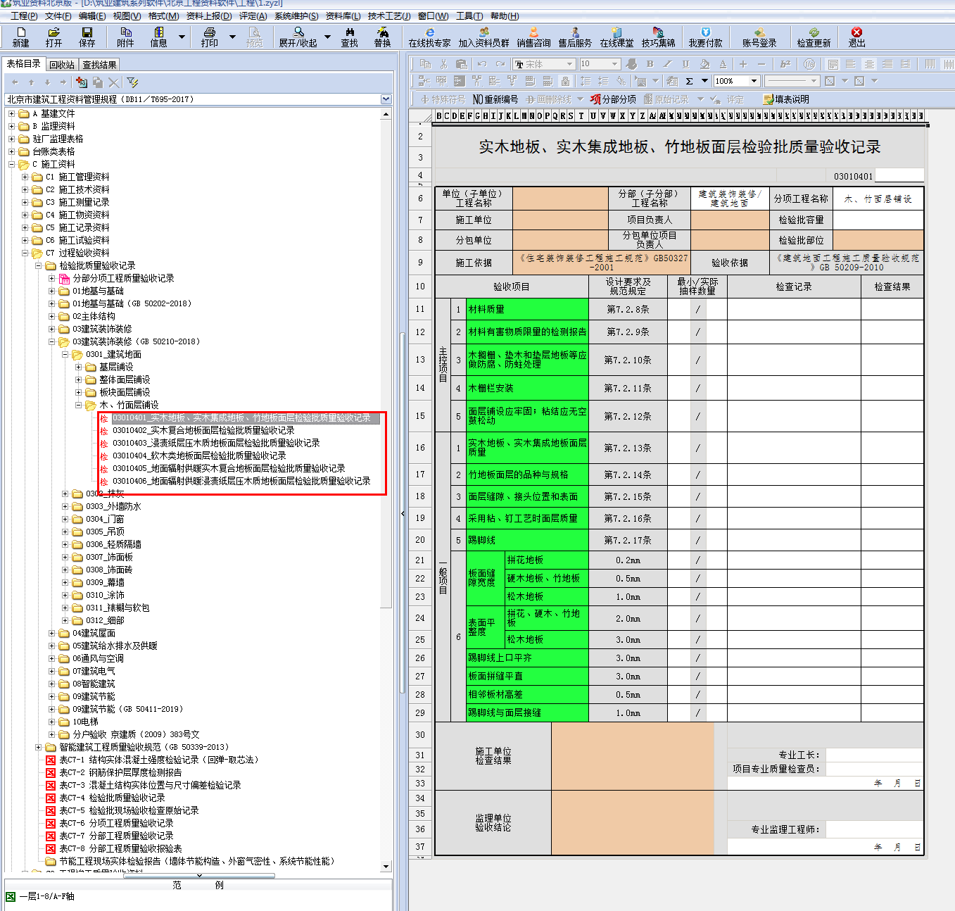Open the 替换 replace tool
The image size is (955, 911).
(383, 37)
